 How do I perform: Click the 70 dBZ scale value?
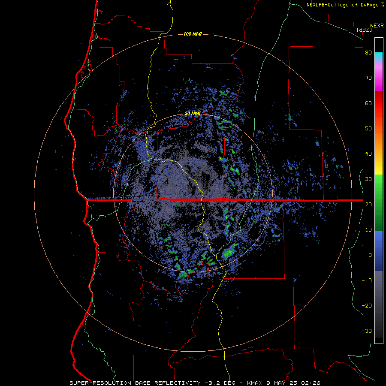click(368, 78)
